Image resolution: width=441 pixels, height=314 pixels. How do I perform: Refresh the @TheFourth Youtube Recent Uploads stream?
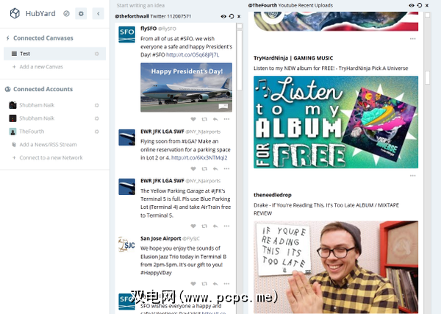420,5
